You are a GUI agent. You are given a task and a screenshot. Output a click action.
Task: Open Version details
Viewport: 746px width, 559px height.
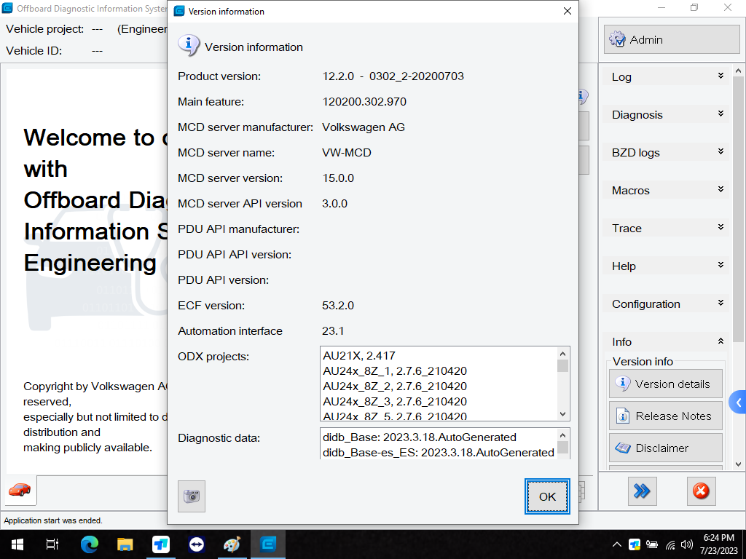click(665, 384)
